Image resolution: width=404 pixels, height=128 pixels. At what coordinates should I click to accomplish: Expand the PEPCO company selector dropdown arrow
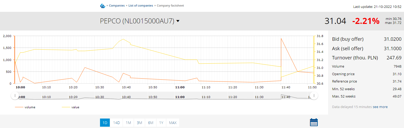click(178, 21)
